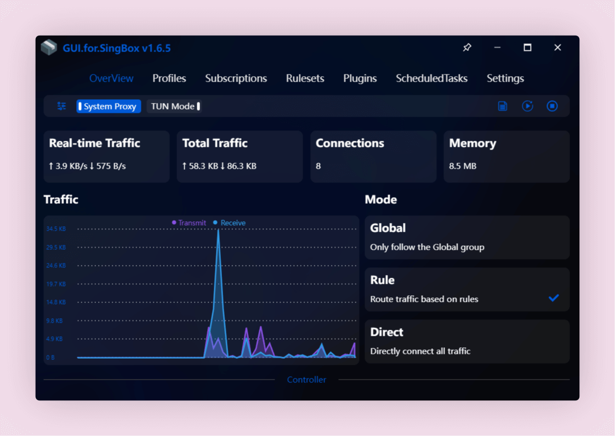Toggle Receive series in chart legend

point(229,223)
